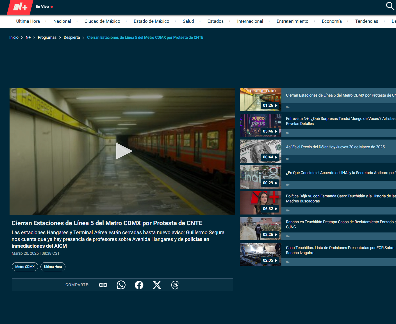The image size is (396, 324).
Task: Open 'Lista de Omisiones Presentadas por FGR' title
Action: pos(340,250)
